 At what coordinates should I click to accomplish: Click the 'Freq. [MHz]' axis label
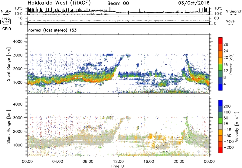pos(6,21)
